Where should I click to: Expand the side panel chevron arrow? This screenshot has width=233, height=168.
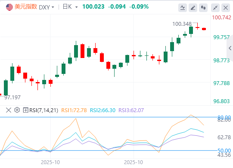tap(230, 48)
